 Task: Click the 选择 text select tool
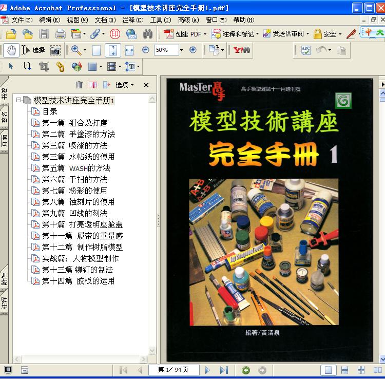click(33, 50)
